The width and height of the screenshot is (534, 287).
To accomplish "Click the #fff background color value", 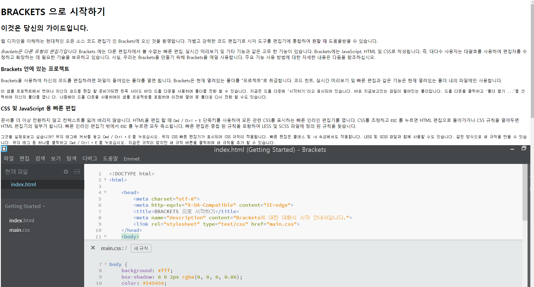I will point(164,270).
